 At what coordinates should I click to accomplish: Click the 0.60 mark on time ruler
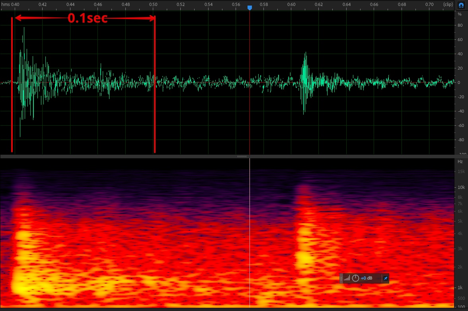click(291, 4)
